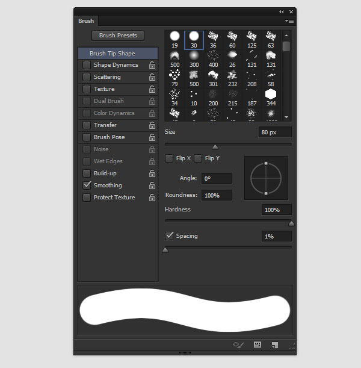Lock the Color Dynamics settings
361x368 pixels.
152,113
